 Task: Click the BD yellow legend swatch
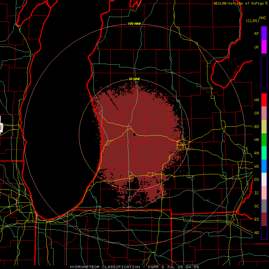click(x=264, y=127)
